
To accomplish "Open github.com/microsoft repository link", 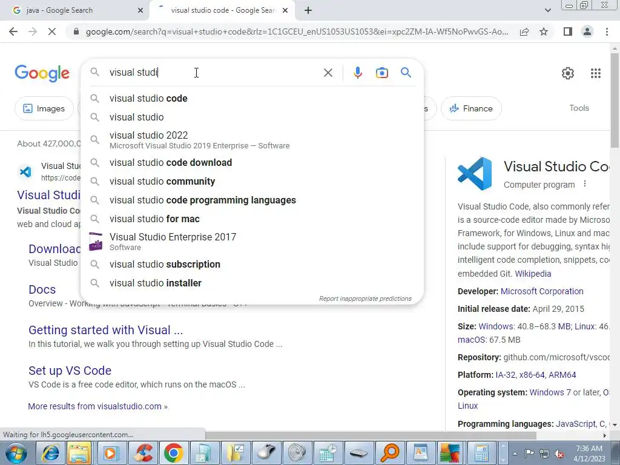I will click(x=556, y=357).
